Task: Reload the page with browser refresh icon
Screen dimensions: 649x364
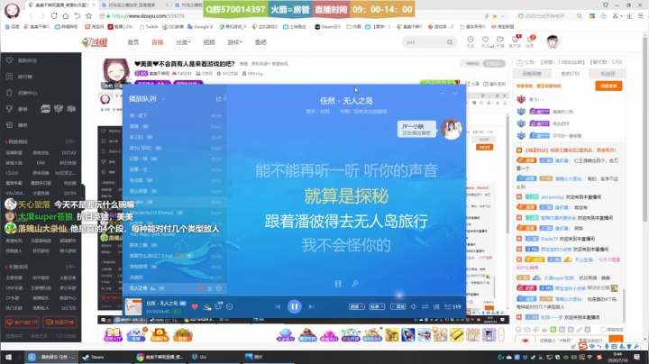Action: coord(54,15)
